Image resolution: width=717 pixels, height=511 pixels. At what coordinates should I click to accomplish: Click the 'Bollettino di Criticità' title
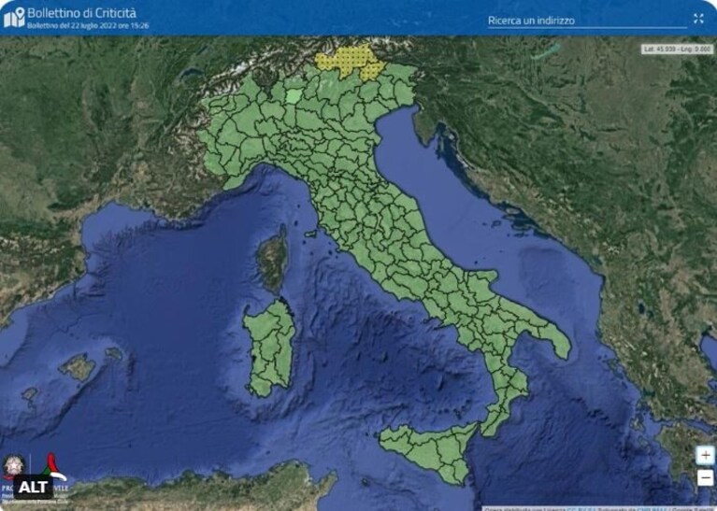[x=82, y=13]
